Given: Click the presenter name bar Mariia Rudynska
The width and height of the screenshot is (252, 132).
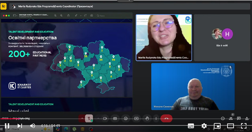Looking at the screenshot, I should pos(130,6).
